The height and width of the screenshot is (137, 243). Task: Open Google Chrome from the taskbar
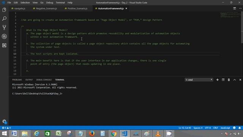[114, 134]
